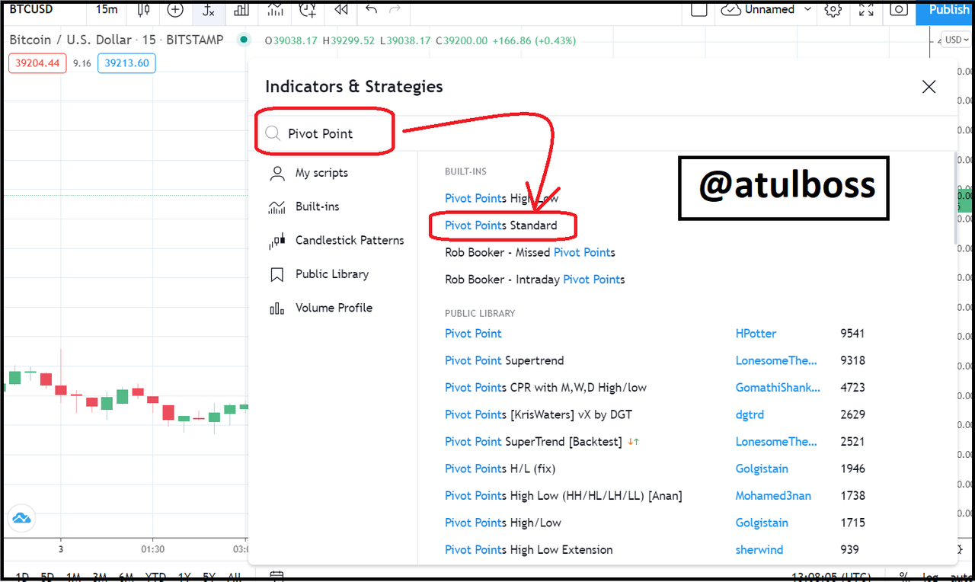
Task: Click the scrollbar thumb in the results list
Action: 955,198
